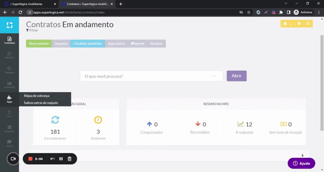The image size is (324, 172).
Task: Open the Anônima profile button
Action: click(x=303, y=12)
